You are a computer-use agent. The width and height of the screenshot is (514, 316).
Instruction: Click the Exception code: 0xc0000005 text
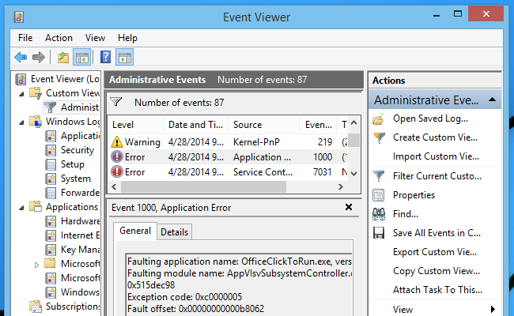point(184,297)
